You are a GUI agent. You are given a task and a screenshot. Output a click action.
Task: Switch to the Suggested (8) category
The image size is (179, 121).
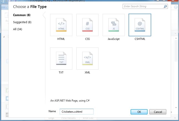[x=22, y=22]
